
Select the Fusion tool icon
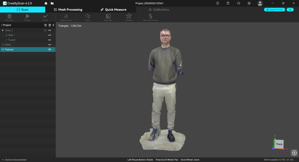[x=88, y=16]
